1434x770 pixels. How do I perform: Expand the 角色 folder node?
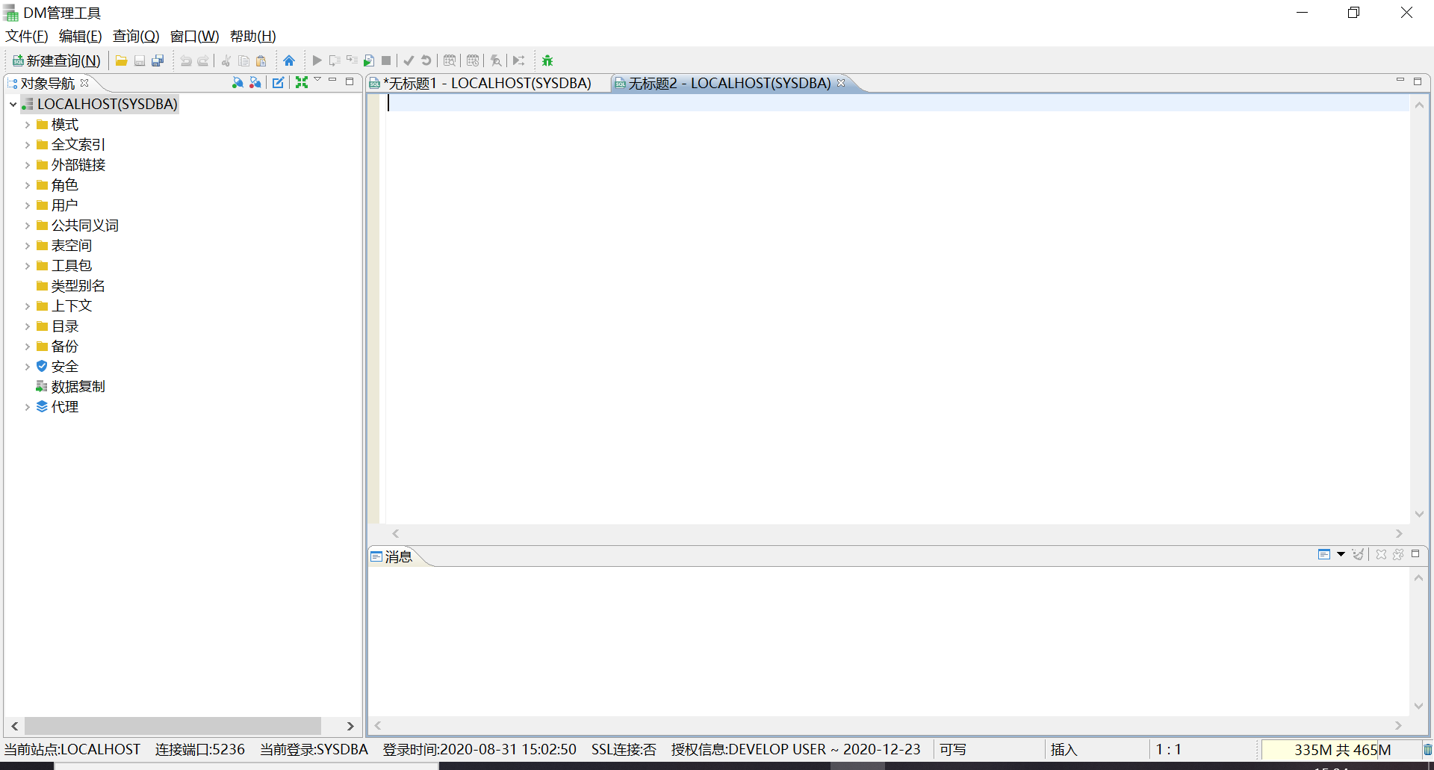(28, 185)
